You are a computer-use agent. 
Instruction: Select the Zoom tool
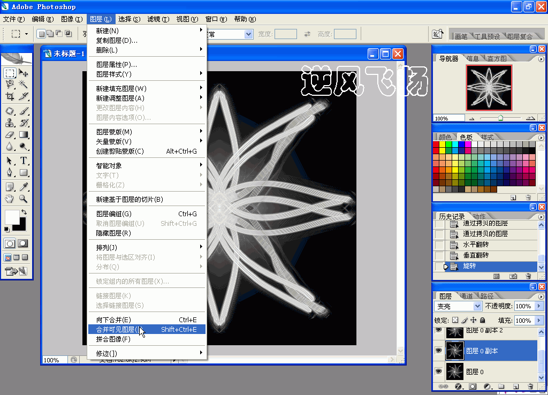[24, 199]
